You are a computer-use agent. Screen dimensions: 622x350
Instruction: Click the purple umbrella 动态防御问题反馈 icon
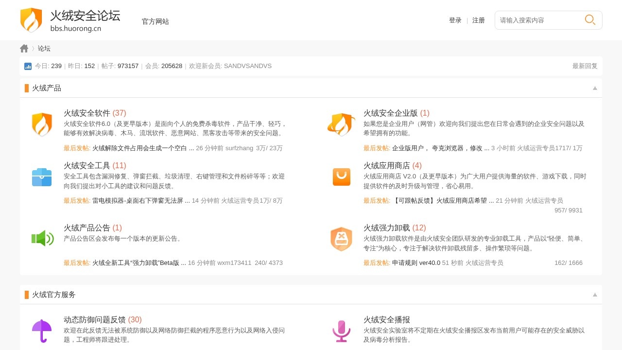(42, 331)
